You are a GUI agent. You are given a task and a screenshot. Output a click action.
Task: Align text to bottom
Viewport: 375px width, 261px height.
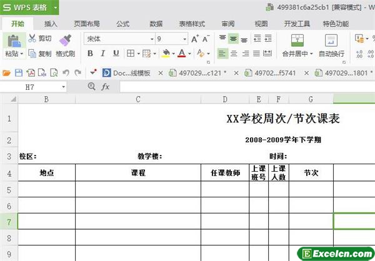coord(244,39)
